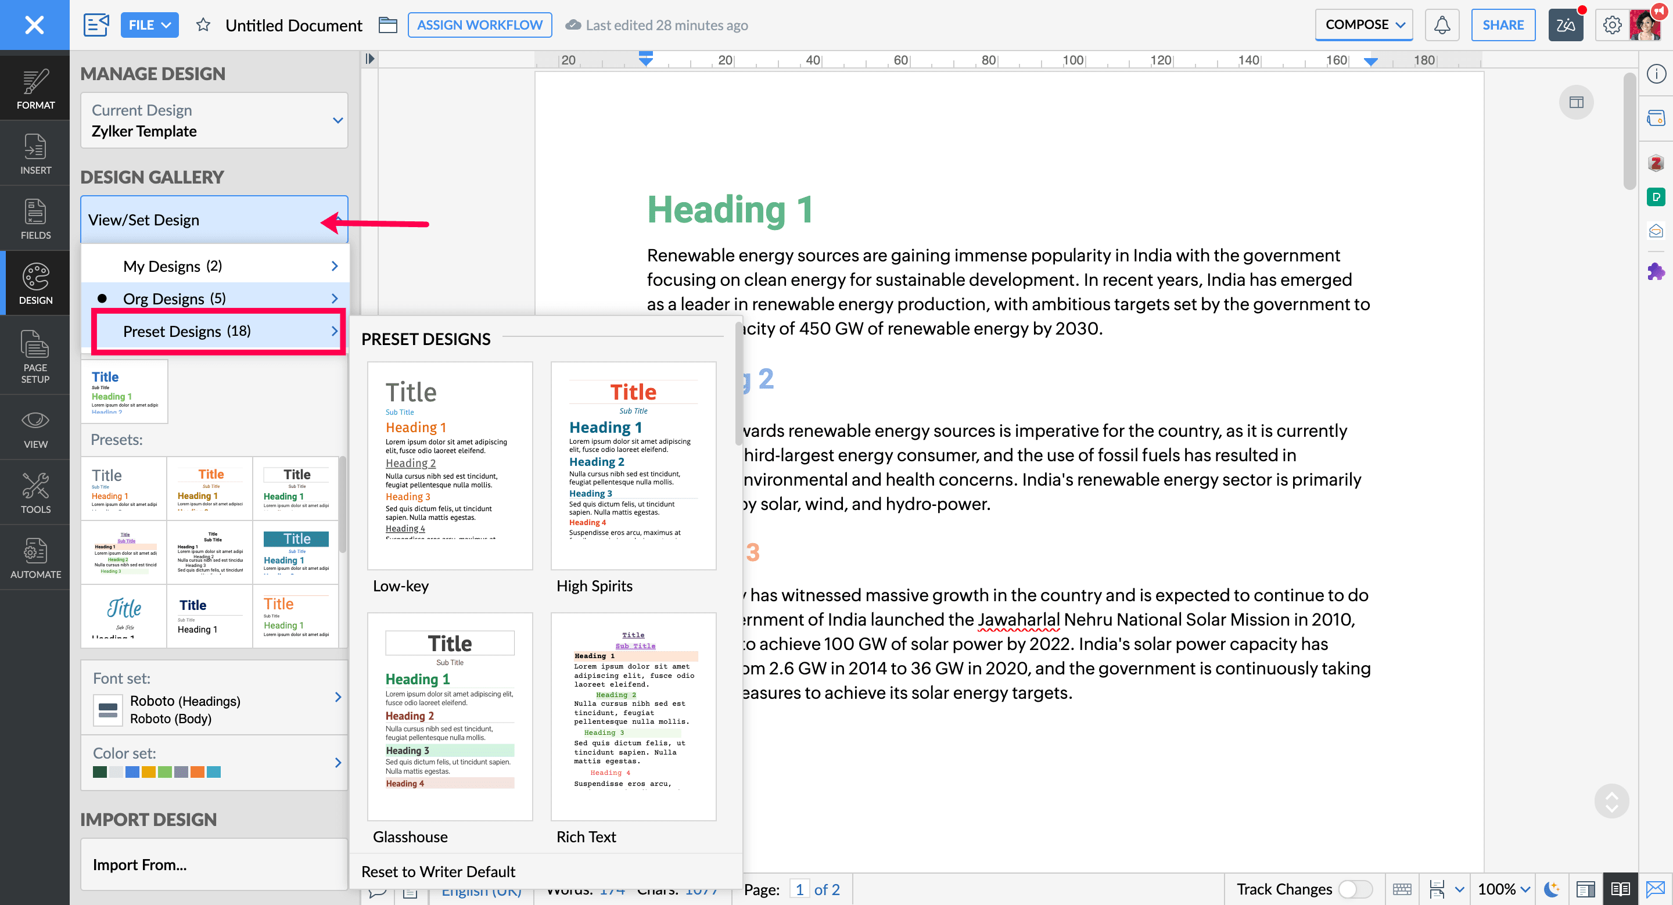The height and width of the screenshot is (905, 1673).
Task: Open the Compose dropdown
Action: (x=1364, y=24)
